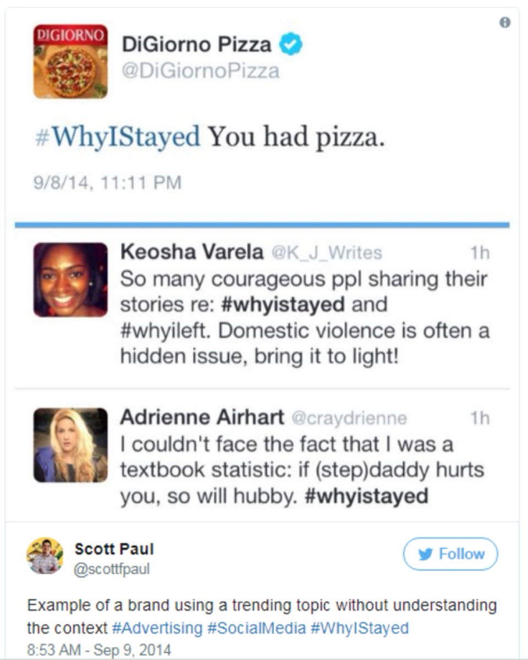The width and height of the screenshot is (528, 660).
Task: Click the info icon in top-right corner
Action: pyautogui.click(x=505, y=23)
